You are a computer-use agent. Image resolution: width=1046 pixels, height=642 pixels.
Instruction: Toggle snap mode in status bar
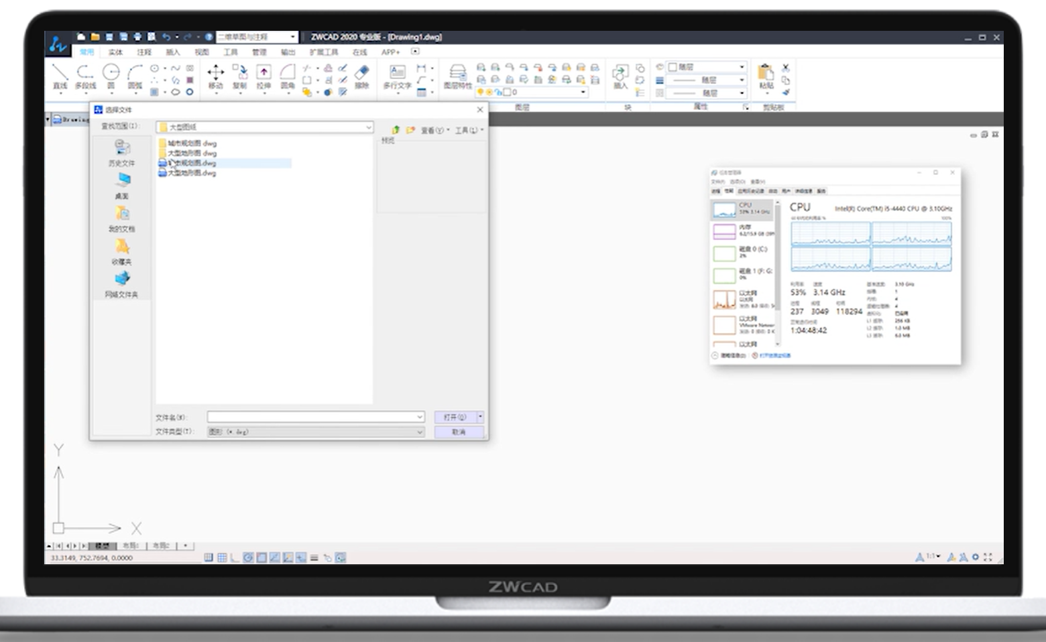click(209, 558)
